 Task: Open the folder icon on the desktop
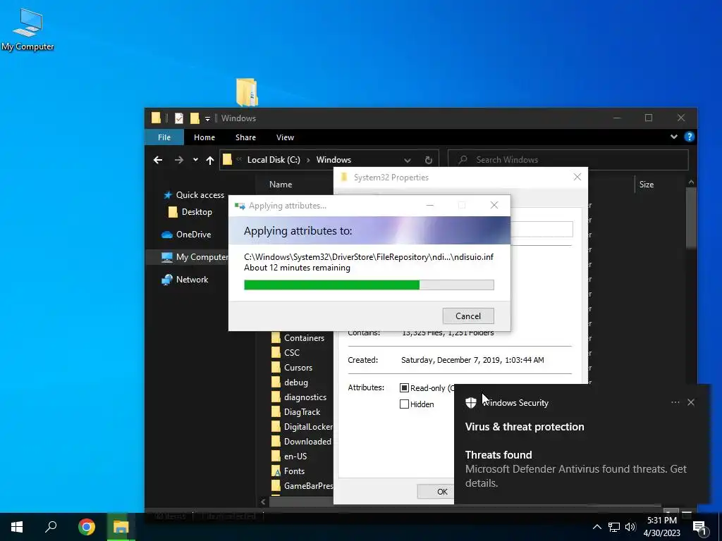coord(247,92)
